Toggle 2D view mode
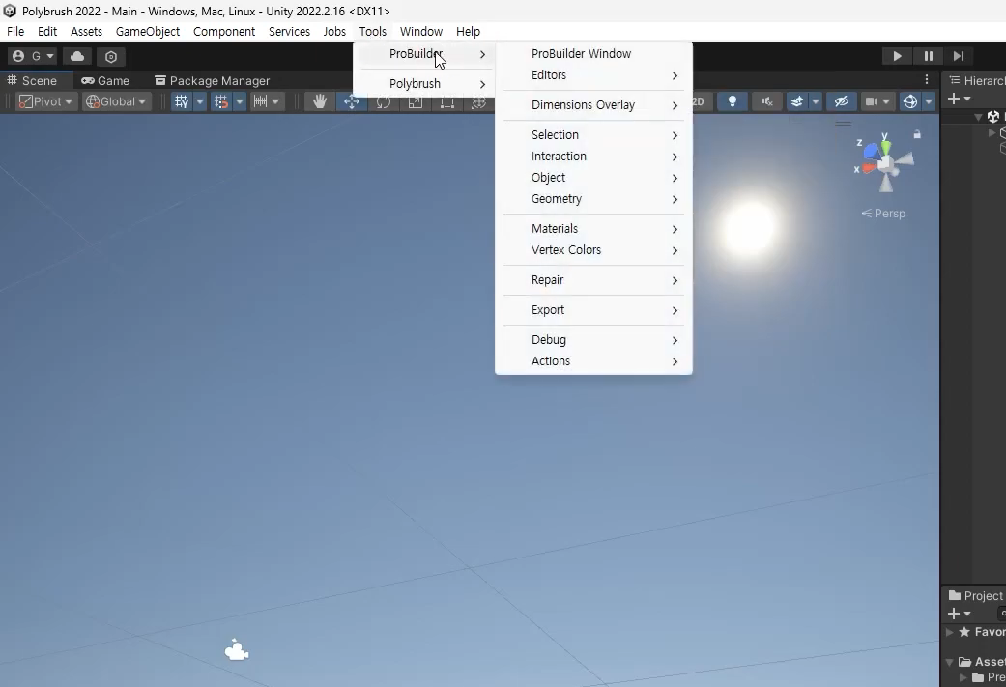The width and height of the screenshot is (1006, 687). 698,101
